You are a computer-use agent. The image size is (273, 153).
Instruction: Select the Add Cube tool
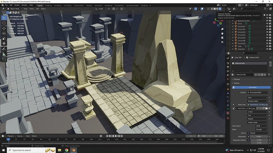click(x=4, y=60)
